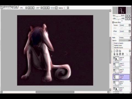Click the canvas horizontal scrollbar thumb

(x=55, y=92)
